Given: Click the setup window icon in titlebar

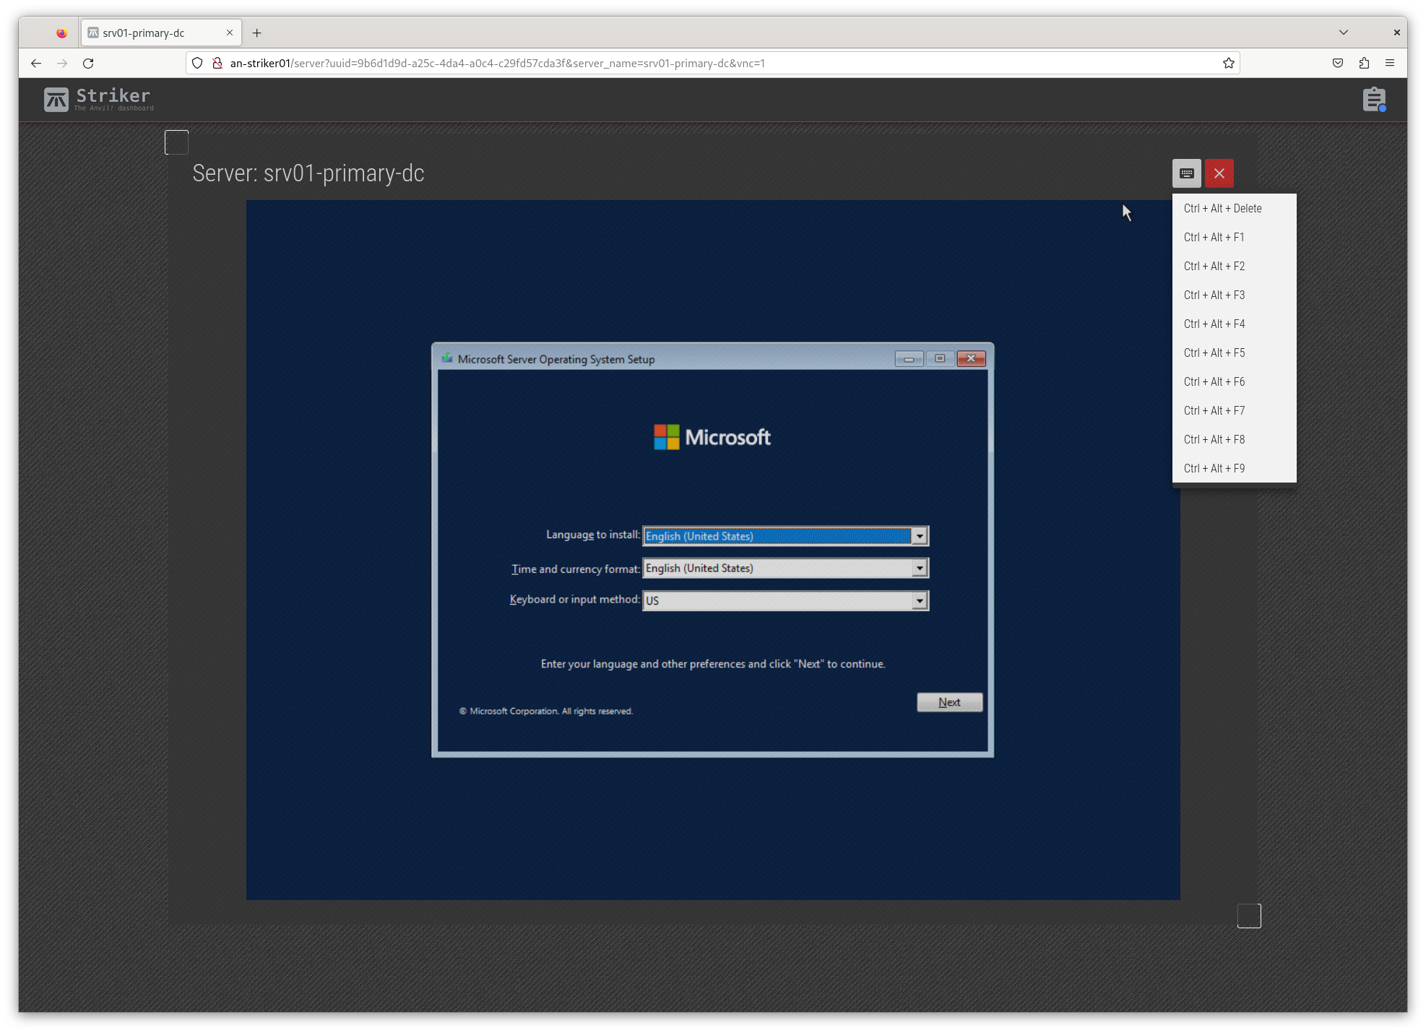Looking at the screenshot, I should (x=447, y=358).
